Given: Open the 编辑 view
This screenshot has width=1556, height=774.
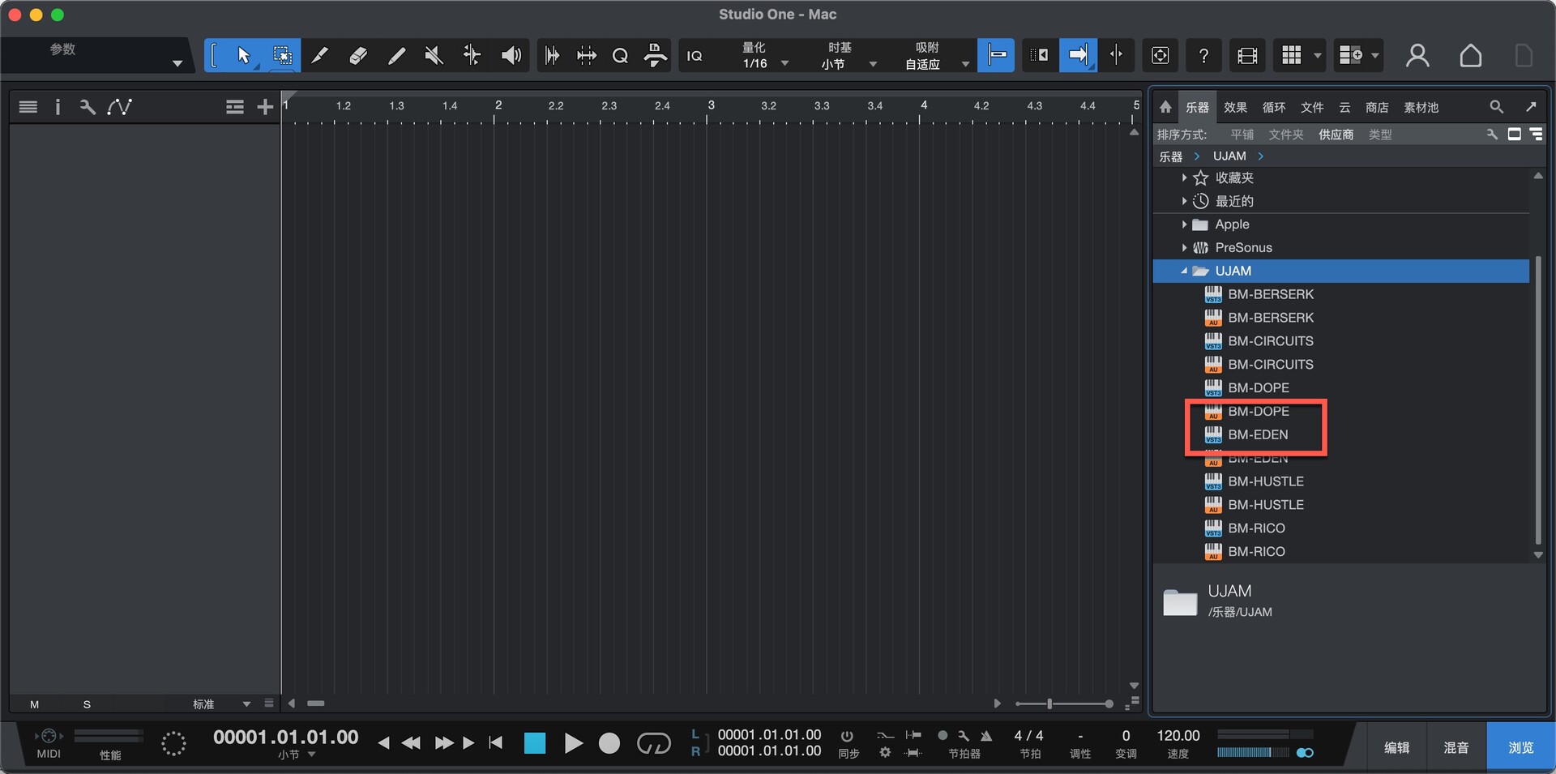Looking at the screenshot, I should [1396, 747].
